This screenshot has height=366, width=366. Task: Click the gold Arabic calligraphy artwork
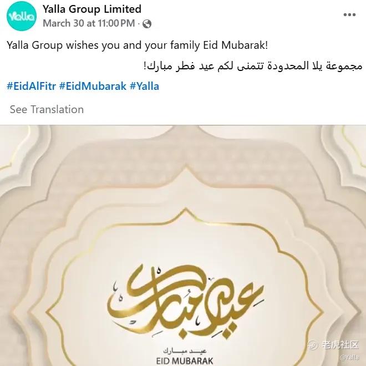point(186,302)
